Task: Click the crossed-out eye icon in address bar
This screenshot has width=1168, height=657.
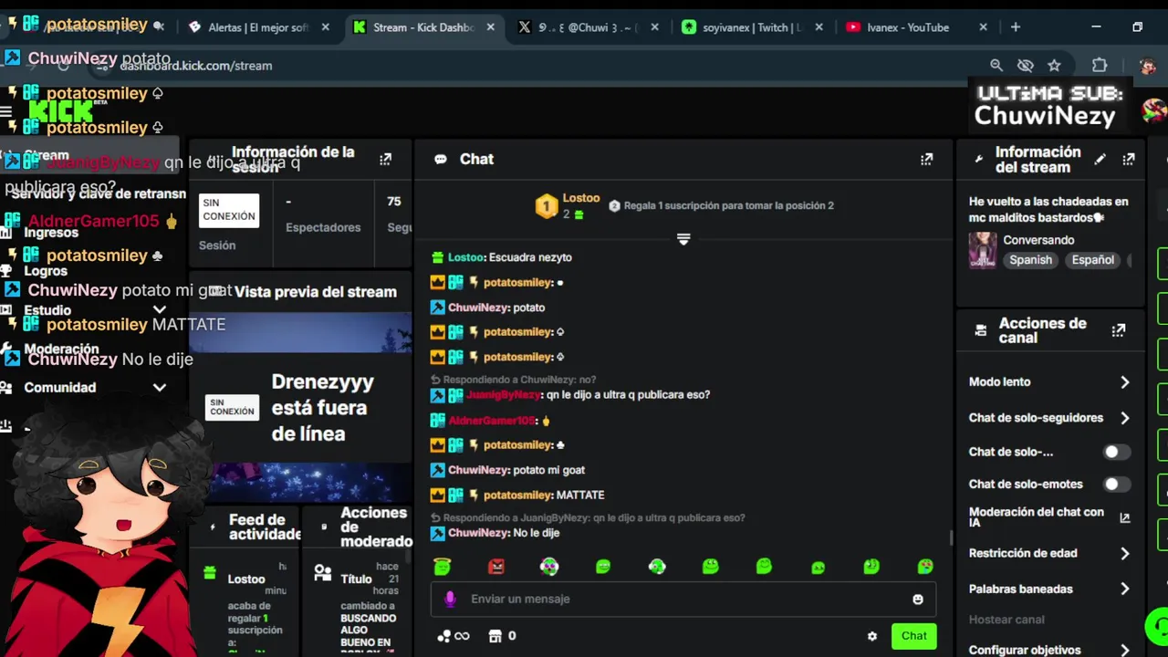Action: (1026, 65)
